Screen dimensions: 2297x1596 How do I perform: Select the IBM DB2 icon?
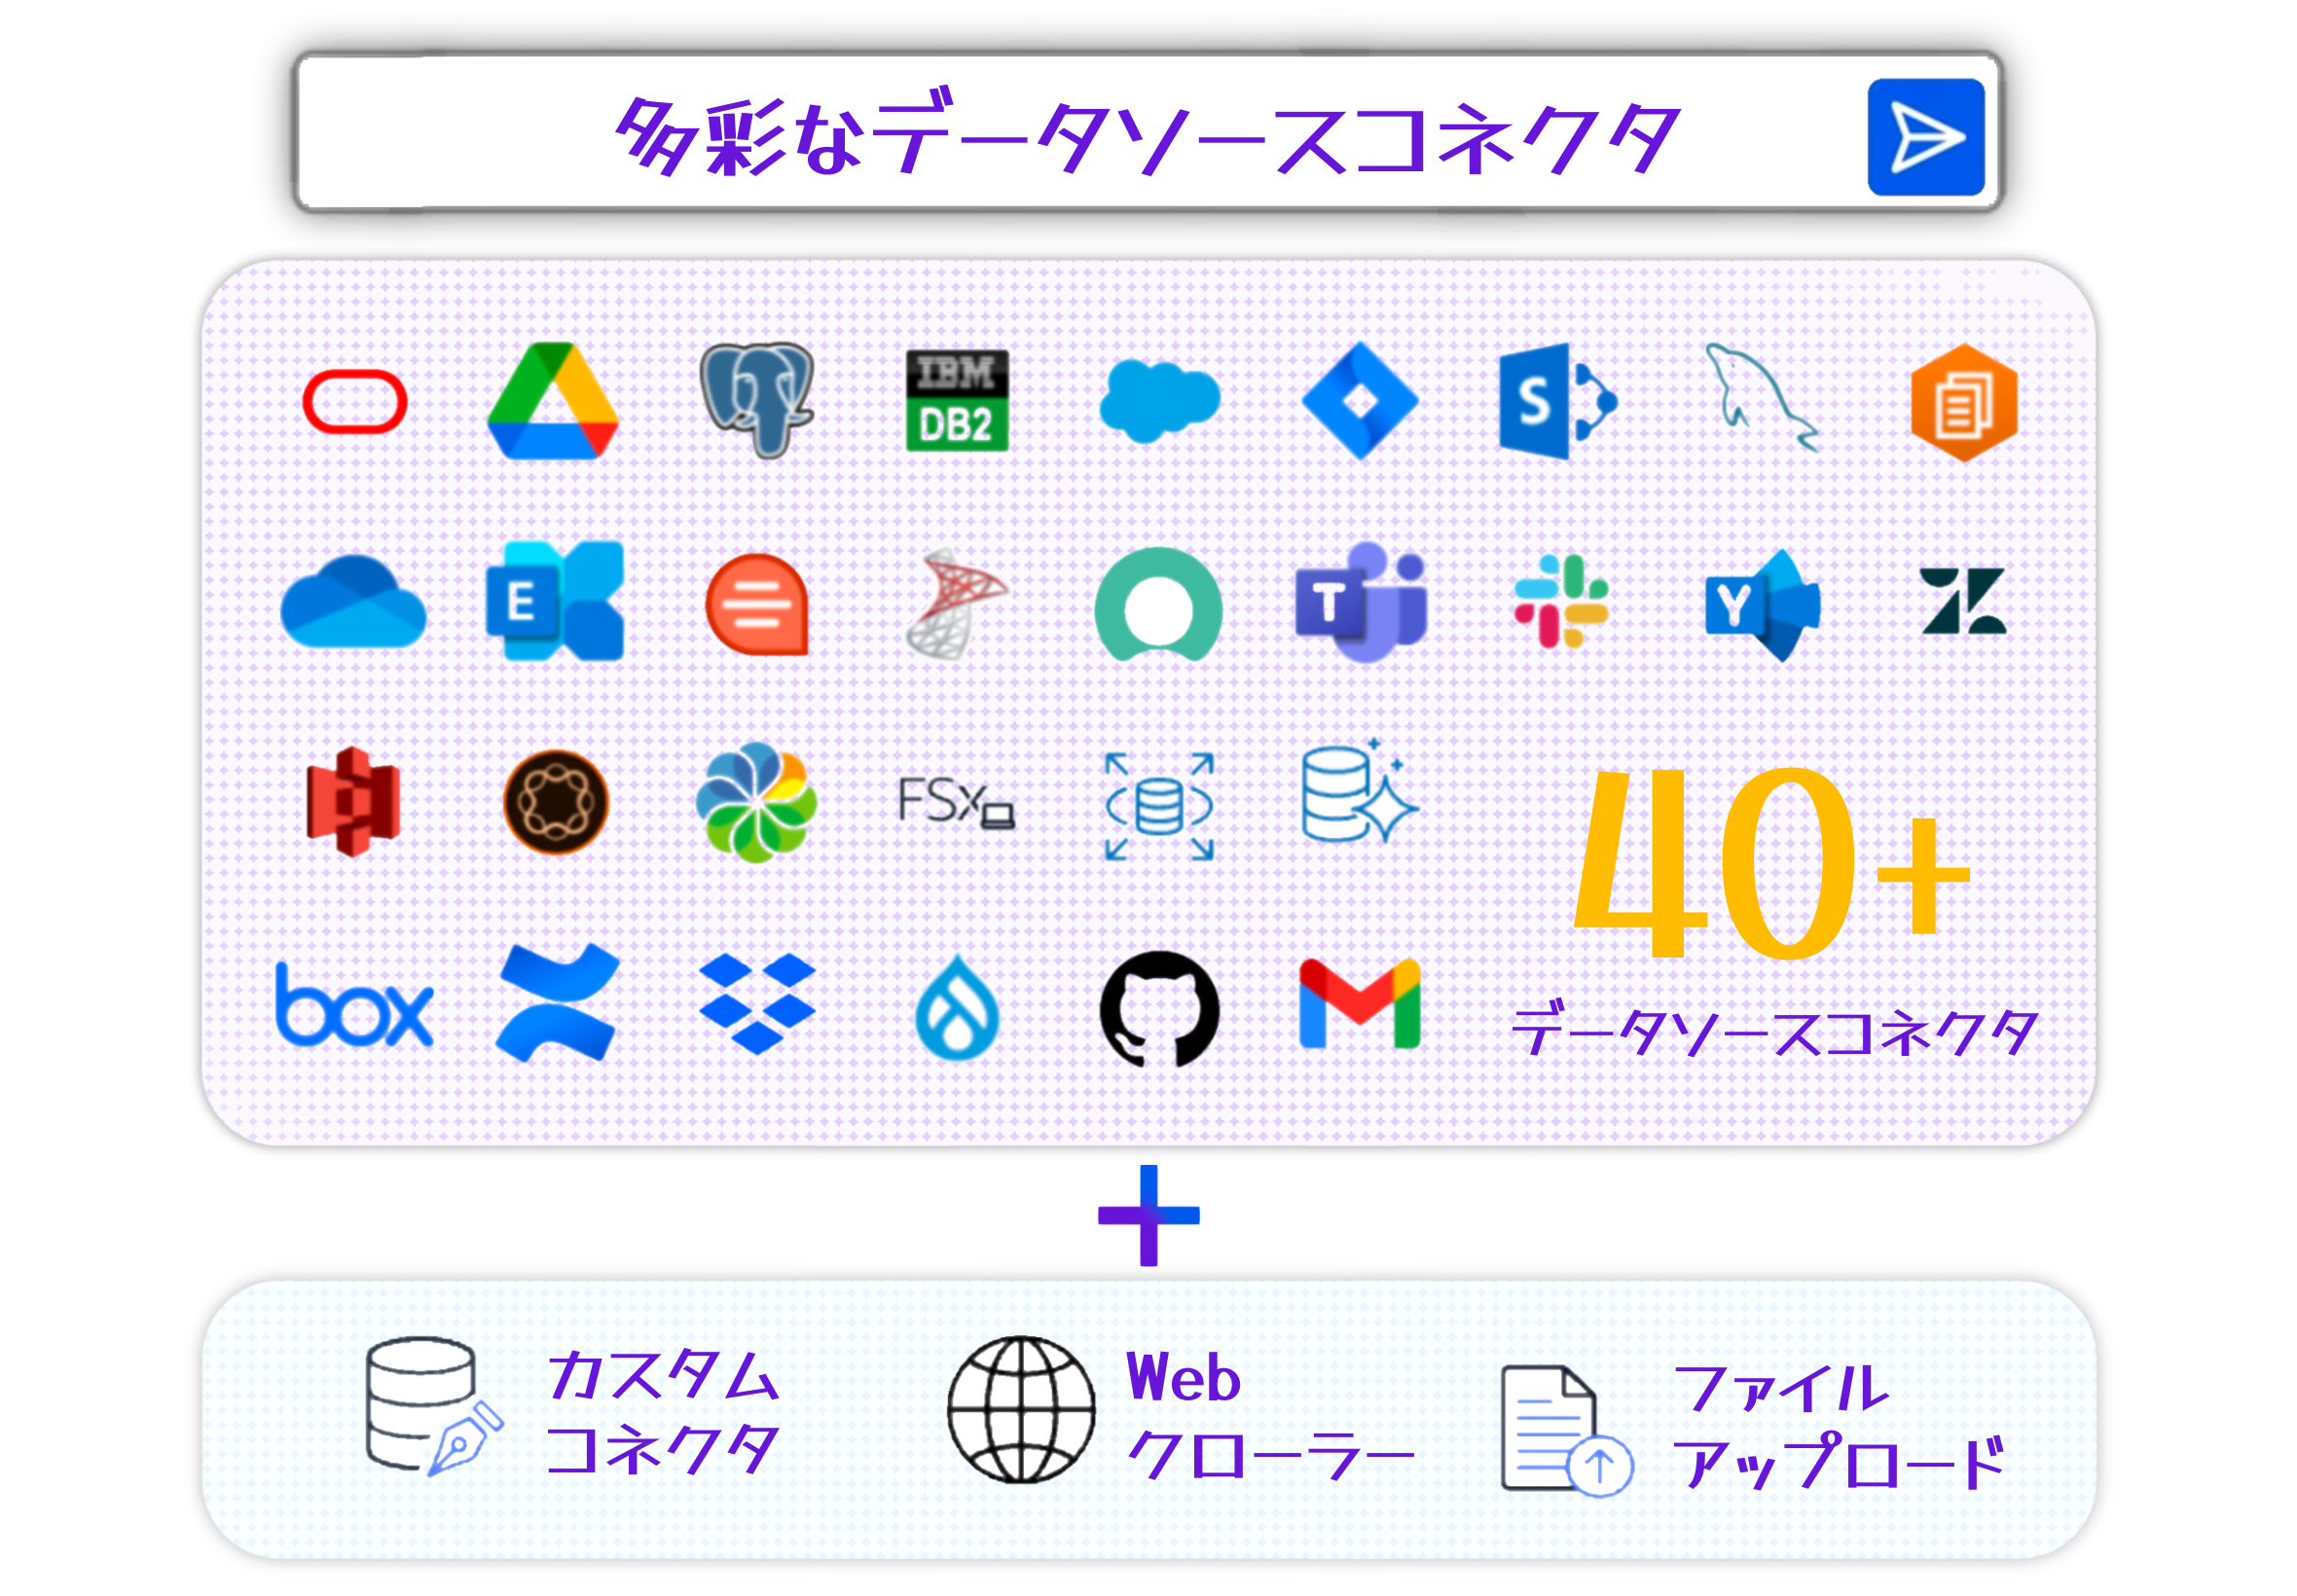pos(957,400)
